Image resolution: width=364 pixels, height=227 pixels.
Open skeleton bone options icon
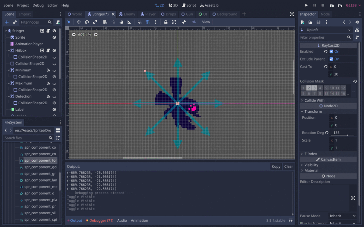184,22
